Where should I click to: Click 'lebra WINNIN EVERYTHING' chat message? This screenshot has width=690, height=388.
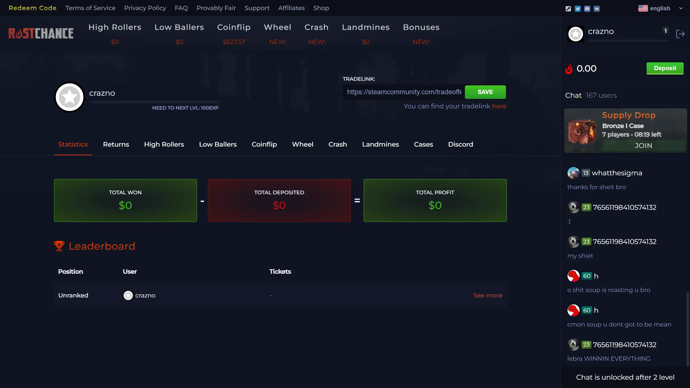(x=609, y=359)
